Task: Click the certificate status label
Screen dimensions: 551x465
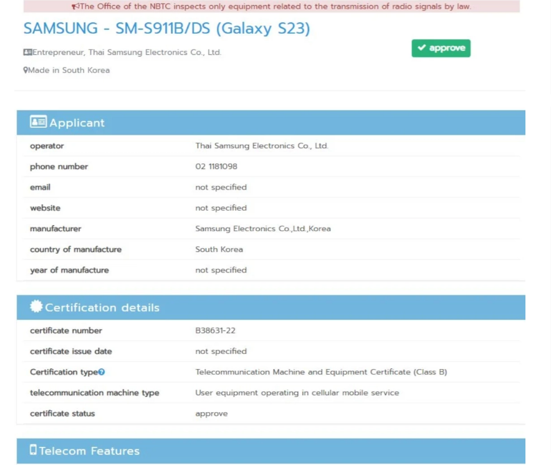Action: point(62,414)
